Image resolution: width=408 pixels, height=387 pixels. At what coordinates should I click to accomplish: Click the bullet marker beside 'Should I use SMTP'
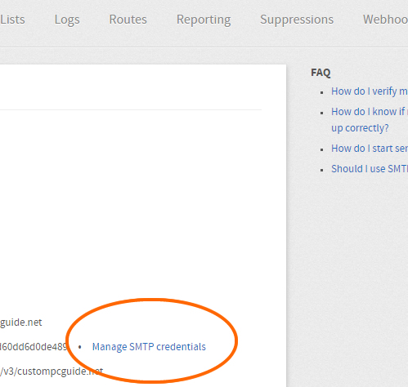tap(322, 170)
